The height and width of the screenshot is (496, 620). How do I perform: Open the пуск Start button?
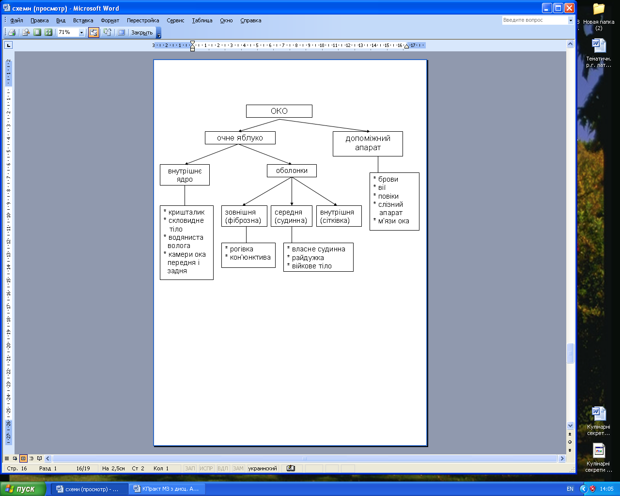[x=22, y=489]
